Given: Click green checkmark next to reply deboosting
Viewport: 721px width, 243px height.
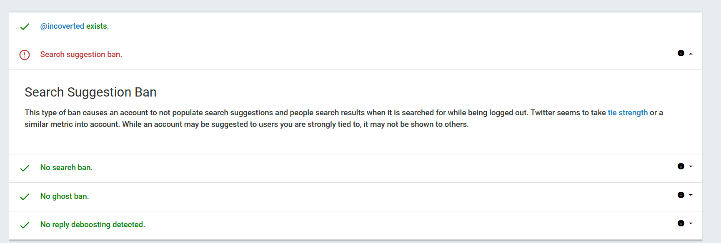Looking at the screenshot, I should [25, 225].
